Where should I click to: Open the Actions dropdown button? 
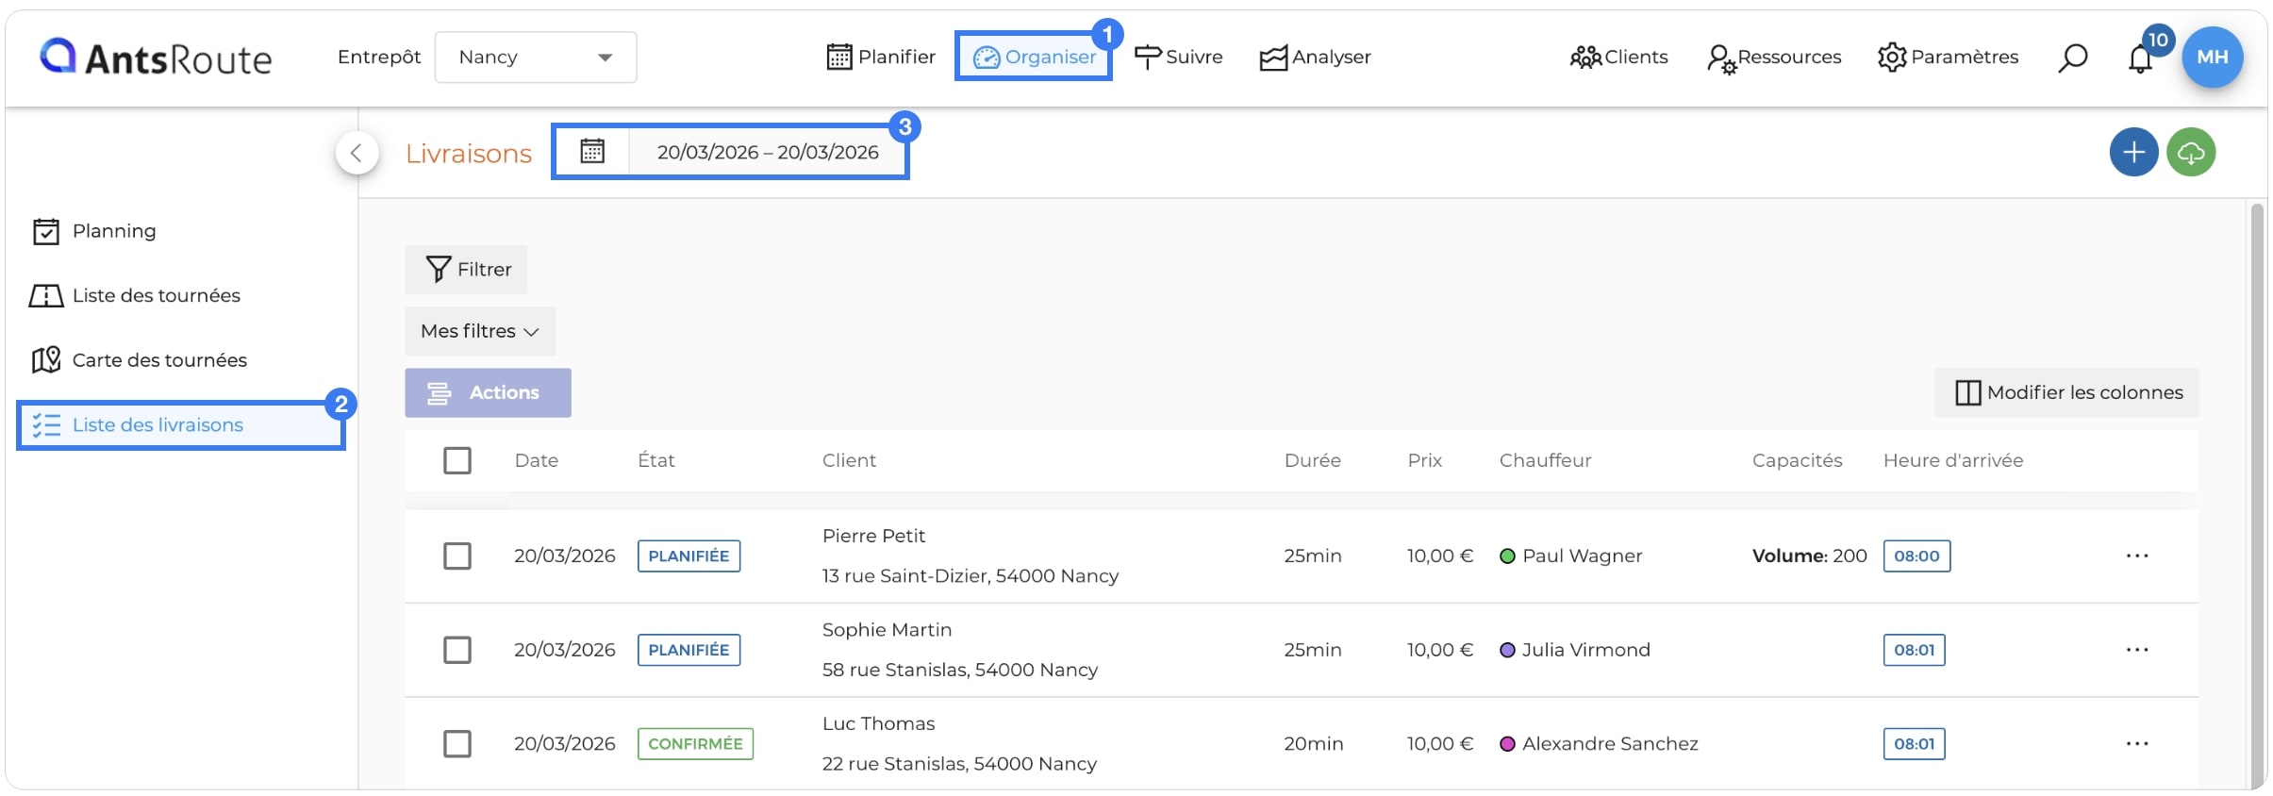click(488, 392)
